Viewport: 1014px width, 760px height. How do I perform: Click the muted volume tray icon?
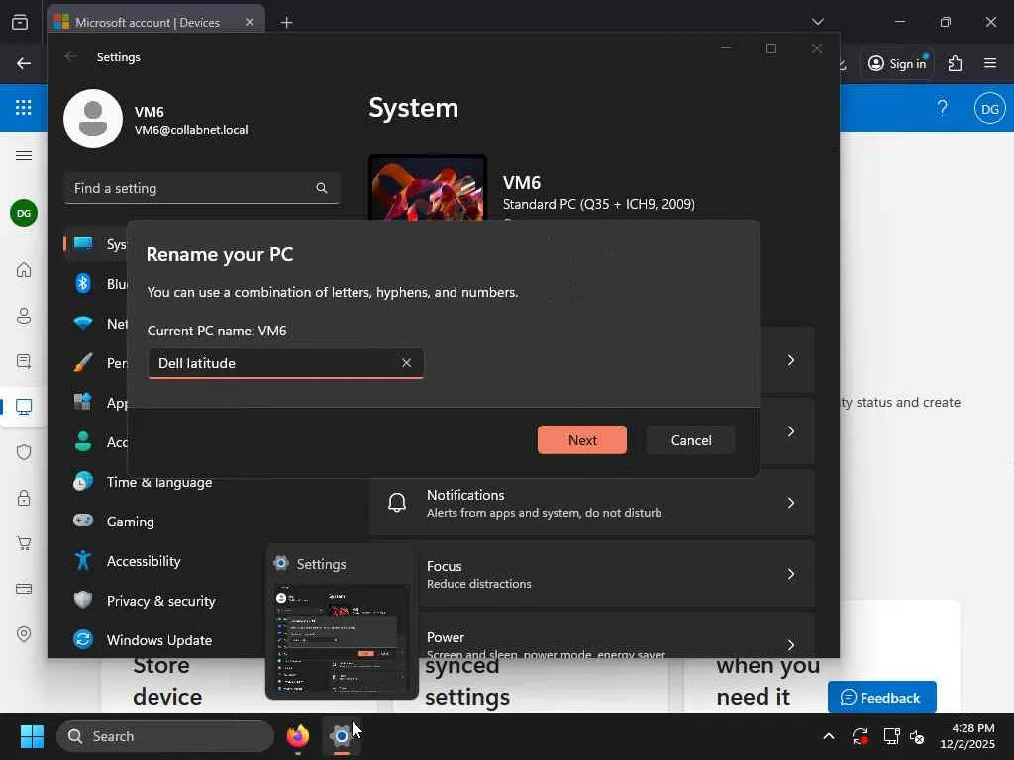coord(917,736)
